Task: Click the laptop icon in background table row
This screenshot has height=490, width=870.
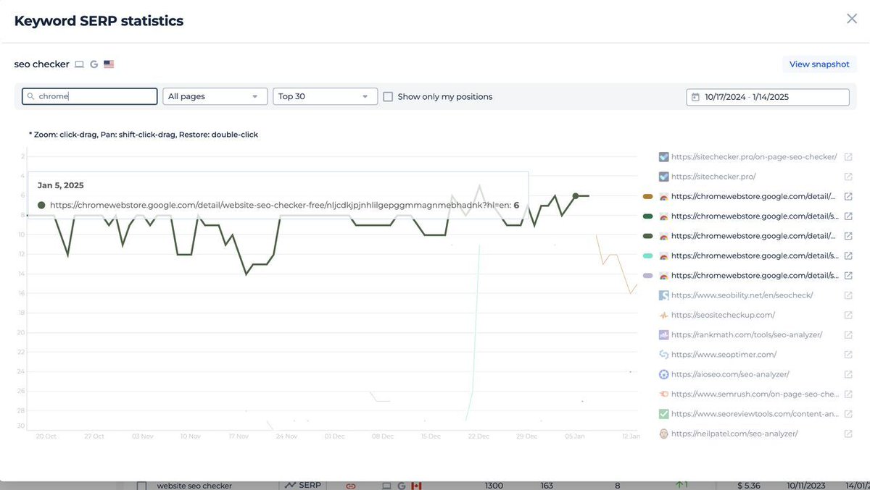Action: [x=386, y=486]
